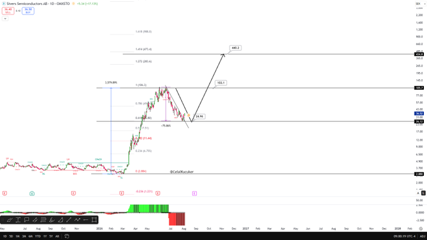Click the 2027 label on time axis
Screen dimensions: 427x240
click(246, 229)
